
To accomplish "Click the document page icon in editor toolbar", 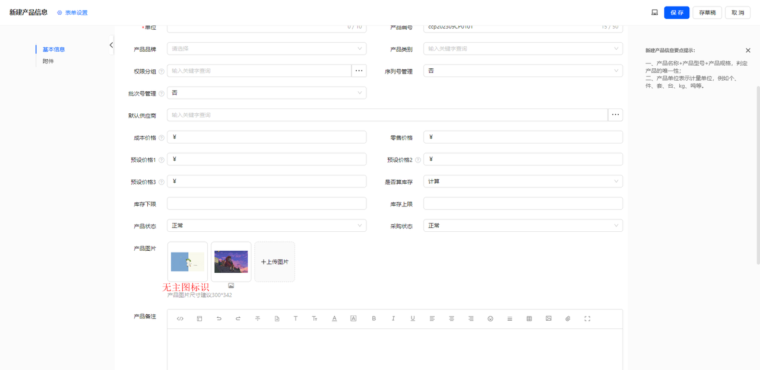I will pyautogui.click(x=277, y=319).
